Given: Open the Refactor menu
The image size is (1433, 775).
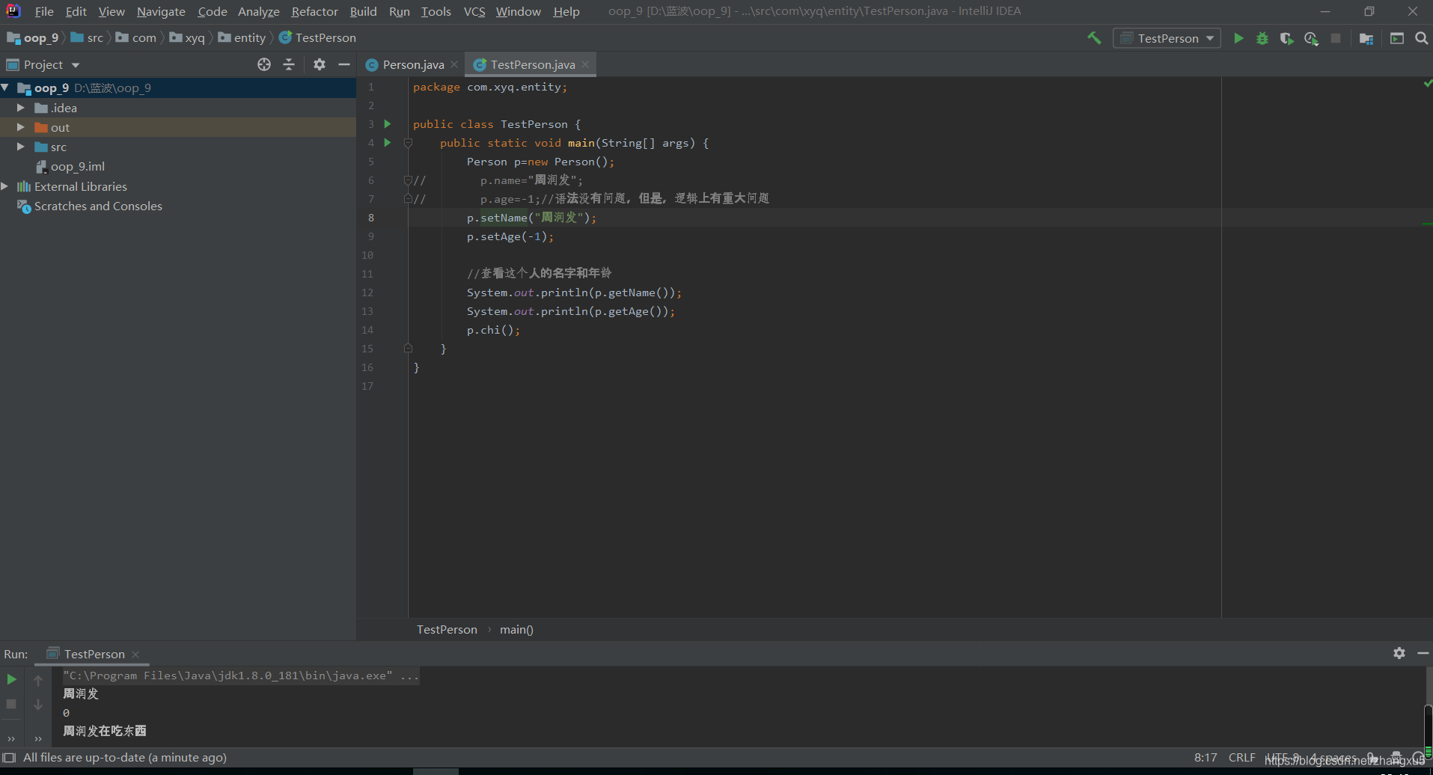Looking at the screenshot, I should coord(314,11).
